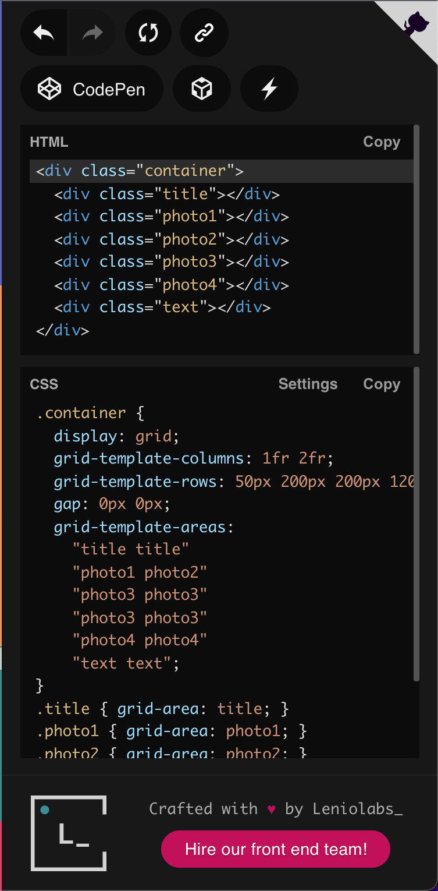
Task: Click the Leniolabs square logo
Action: point(69,833)
